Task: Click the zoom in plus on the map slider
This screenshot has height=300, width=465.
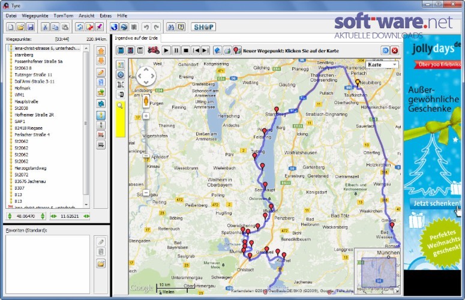Action: [x=146, y=116]
